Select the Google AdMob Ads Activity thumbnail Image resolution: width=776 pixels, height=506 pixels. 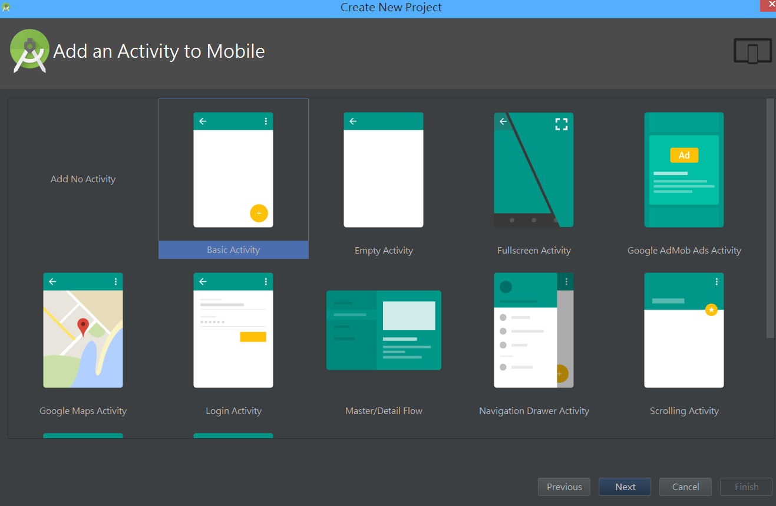tap(684, 170)
